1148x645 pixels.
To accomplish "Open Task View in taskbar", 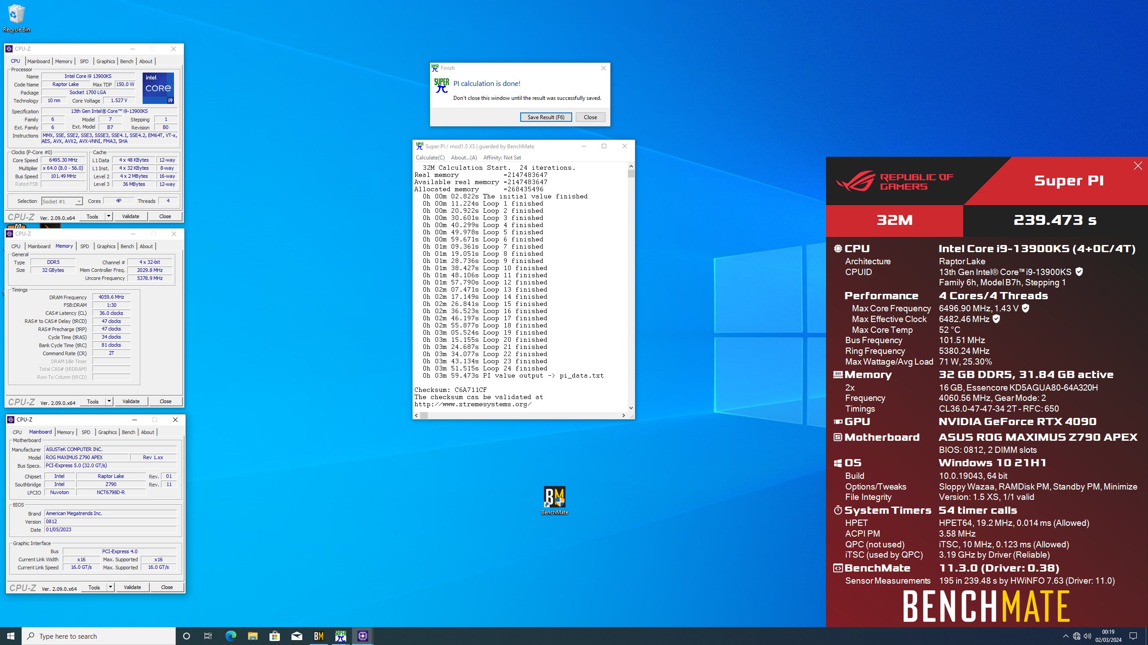I will pos(208,636).
